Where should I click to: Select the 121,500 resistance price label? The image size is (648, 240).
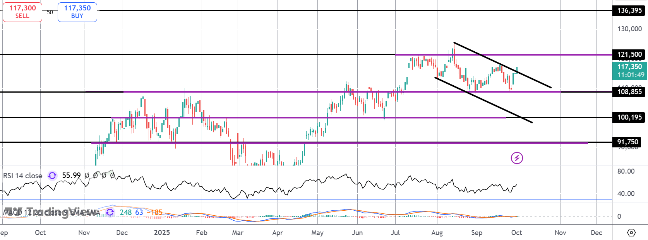[629, 54]
